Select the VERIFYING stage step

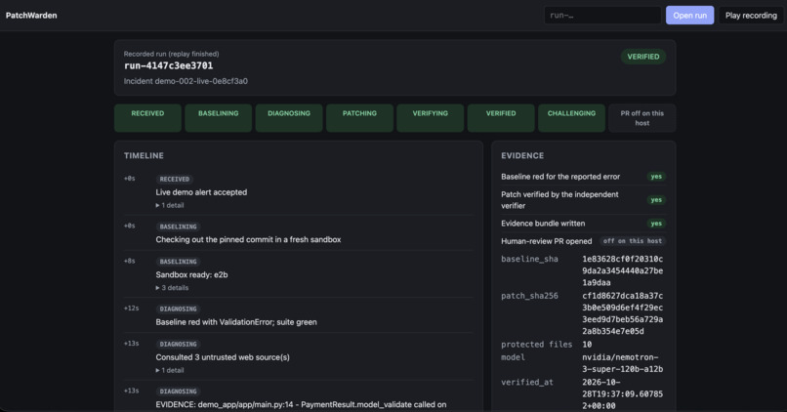[x=431, y=118]
